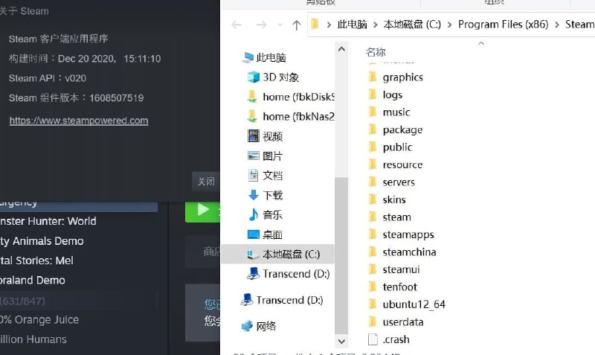Navigate to 此电脑 in the address breadcrumb
595x355 pixels.
(x=352, y=25)
